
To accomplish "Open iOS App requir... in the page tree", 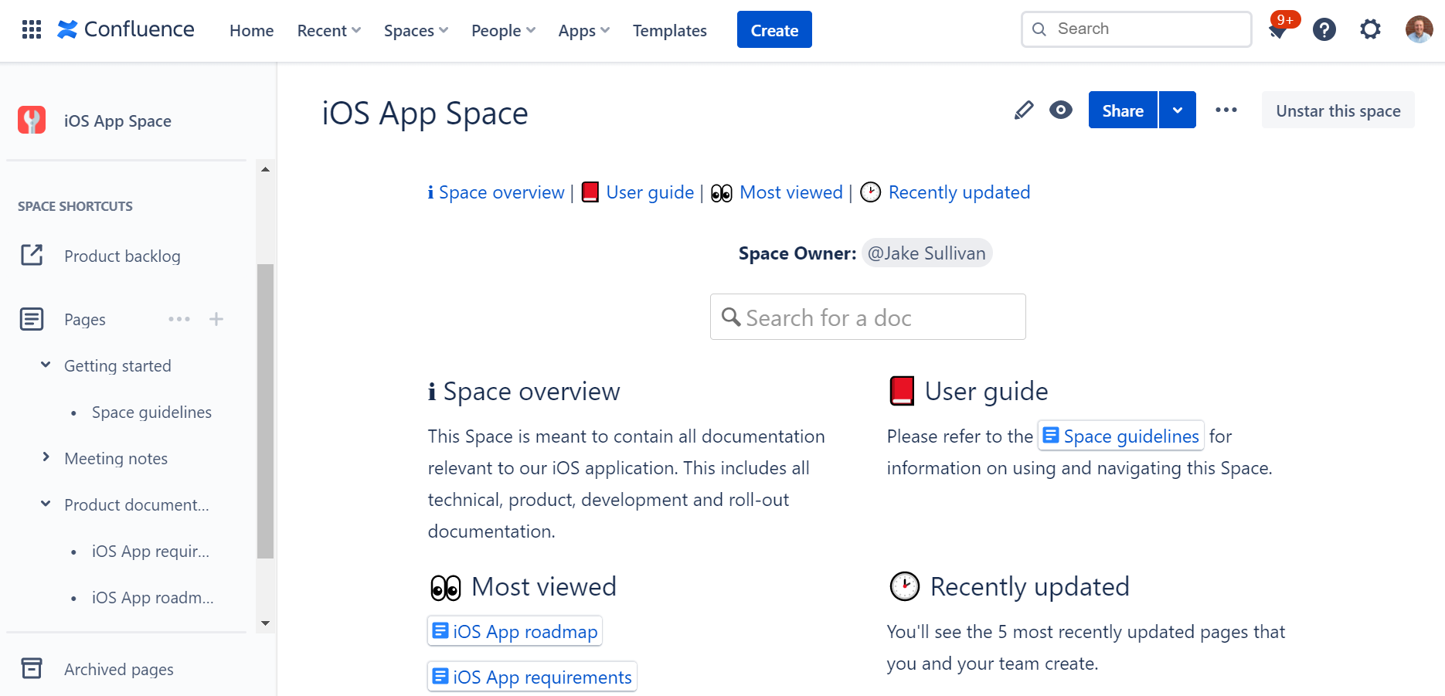I will click(151, 552).
